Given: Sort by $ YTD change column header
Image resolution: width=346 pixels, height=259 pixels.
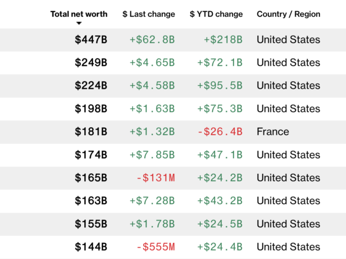Looking at the screenshot, I should (216, 14).
